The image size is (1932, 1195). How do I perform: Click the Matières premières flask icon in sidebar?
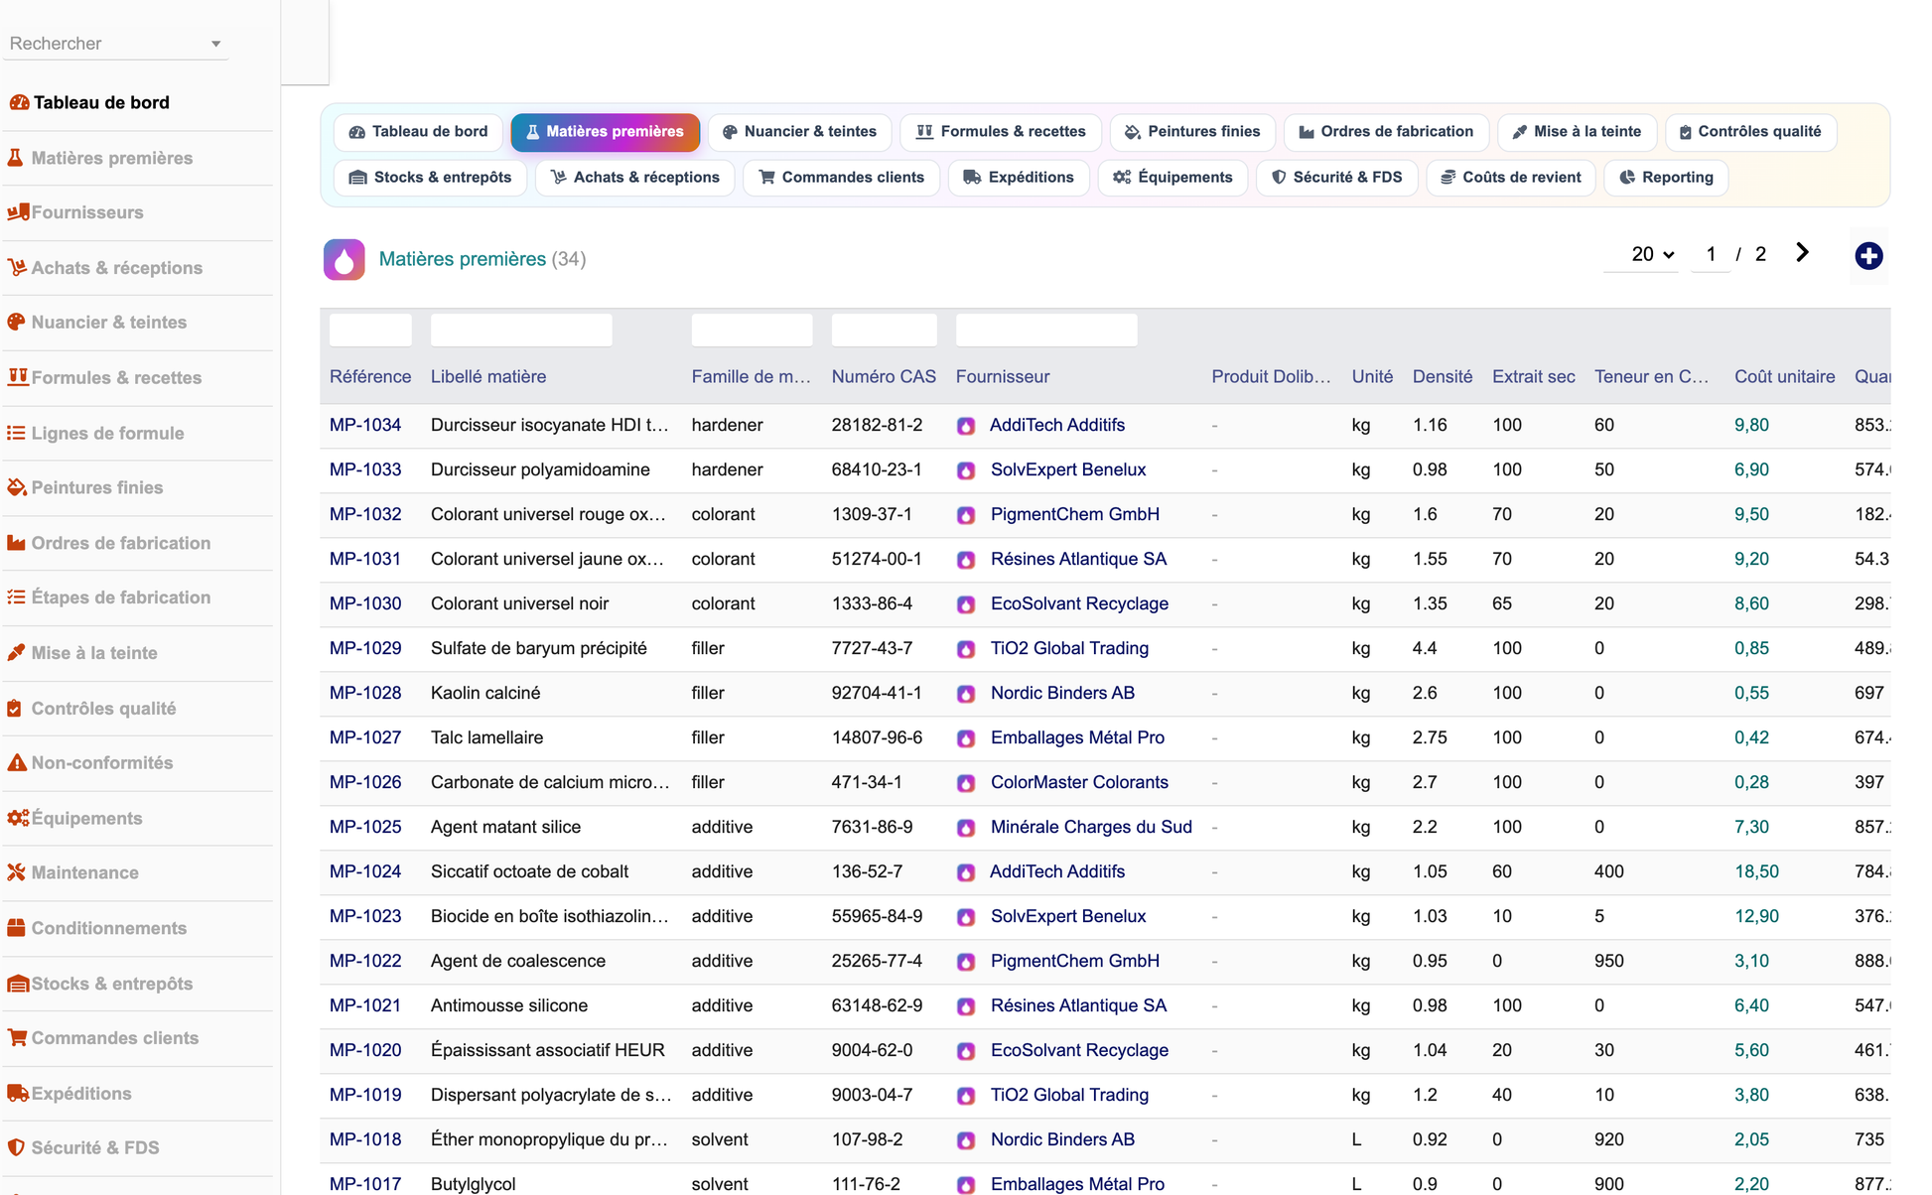[x=16, y=158]
